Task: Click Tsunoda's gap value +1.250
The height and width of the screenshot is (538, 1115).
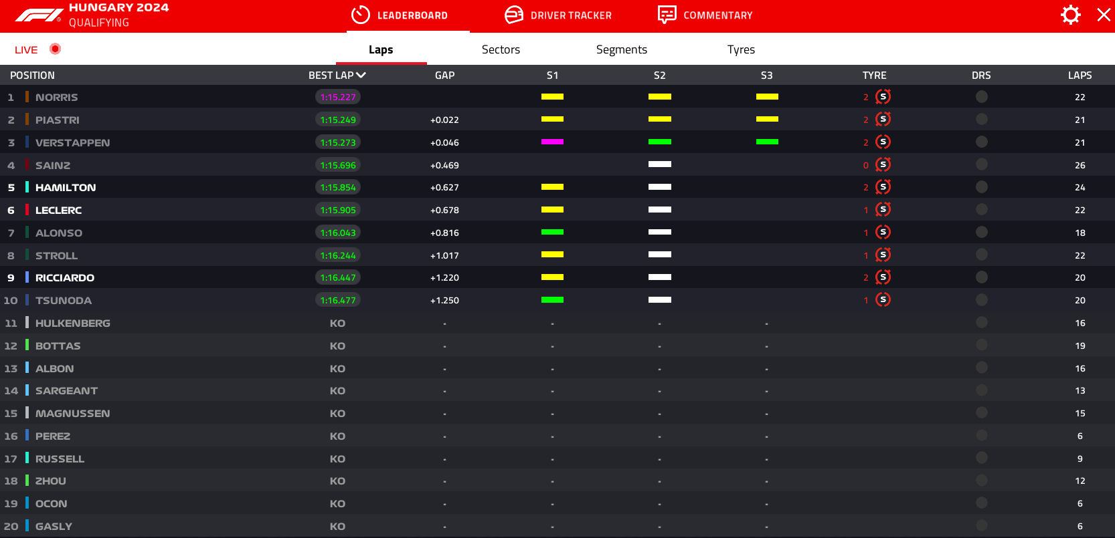Action: pos(444,301)
